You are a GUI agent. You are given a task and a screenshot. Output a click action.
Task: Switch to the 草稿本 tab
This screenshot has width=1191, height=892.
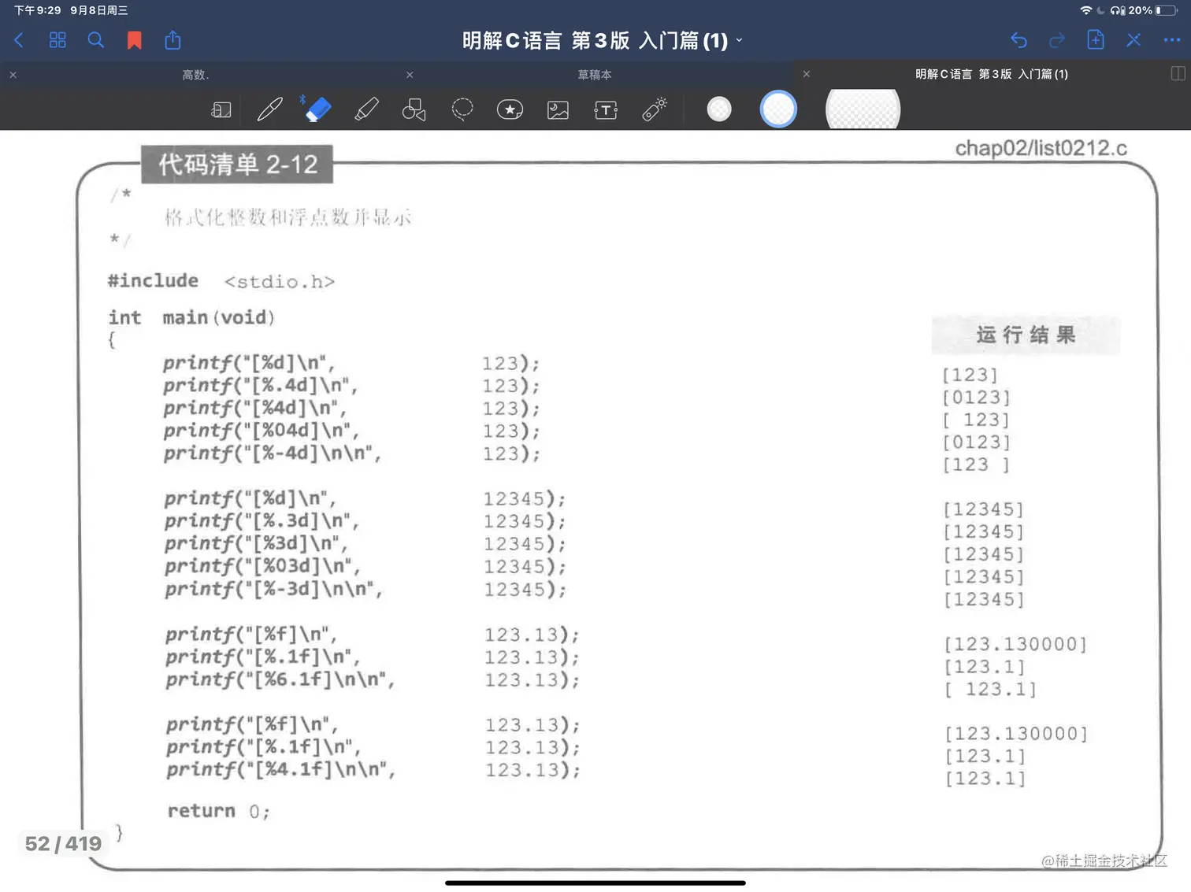point(595,75)
